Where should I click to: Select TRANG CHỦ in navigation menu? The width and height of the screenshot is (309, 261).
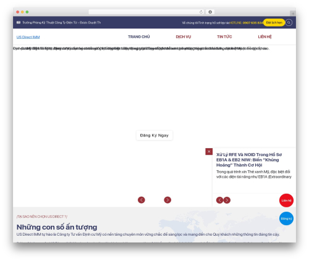(x=139, y=37)
